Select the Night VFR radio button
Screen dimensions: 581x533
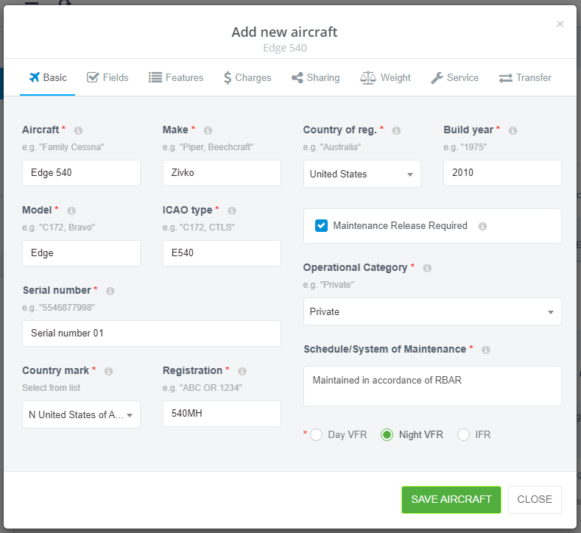tap(387, 434)
